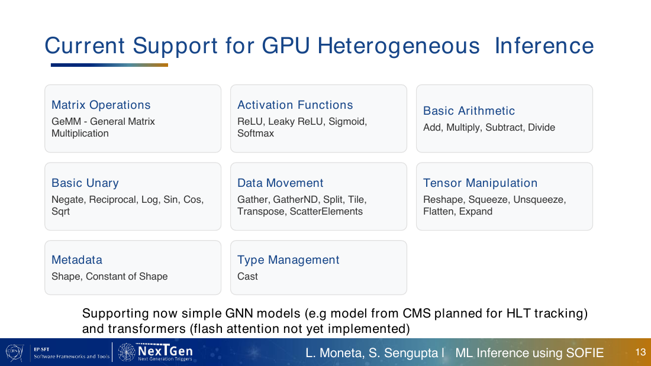Select the Activation Functions card
This screenshot has width=651, height=366.
click(318, 119)
